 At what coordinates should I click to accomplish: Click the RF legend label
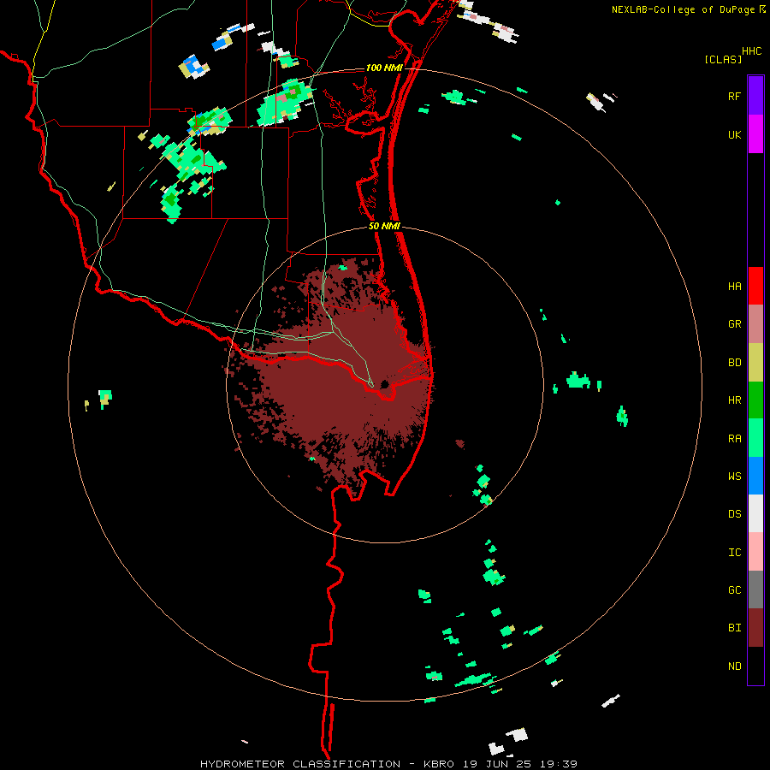pos(734,97)
